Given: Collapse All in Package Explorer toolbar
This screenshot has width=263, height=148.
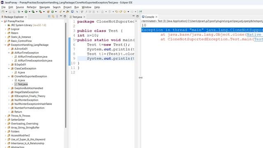Looking at the screenshot, I should pyautogui.click(x=49, y=16).
